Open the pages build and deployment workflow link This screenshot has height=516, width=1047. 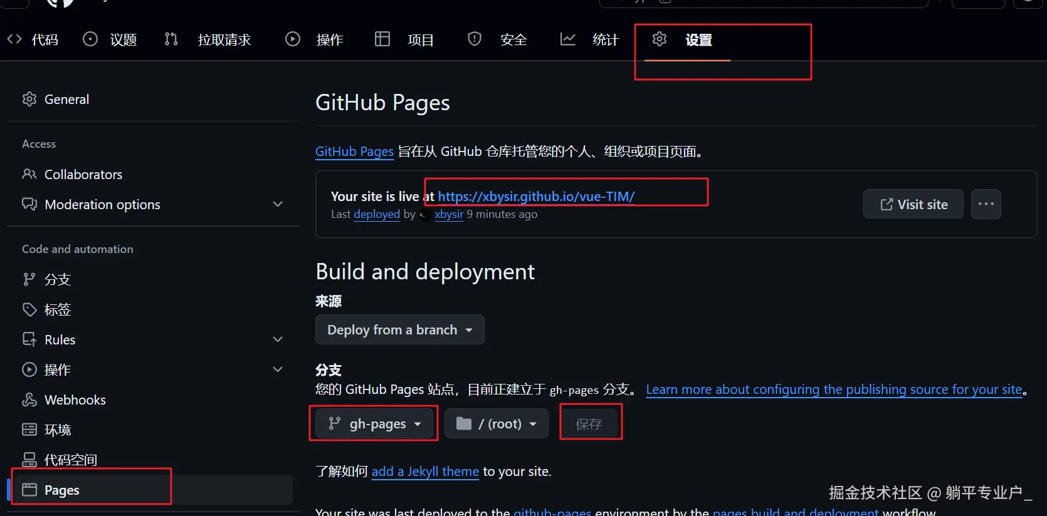(796, 512)
